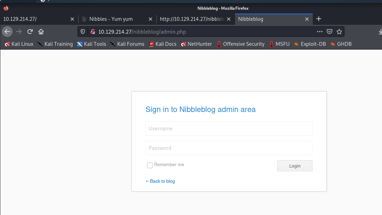This screenshot has width=382, height=215.
Task: Save page to Pocket icon
Action: (x=330, y=32)
